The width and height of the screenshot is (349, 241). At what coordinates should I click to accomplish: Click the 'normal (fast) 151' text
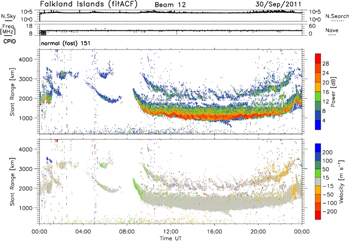coord(66,43)
